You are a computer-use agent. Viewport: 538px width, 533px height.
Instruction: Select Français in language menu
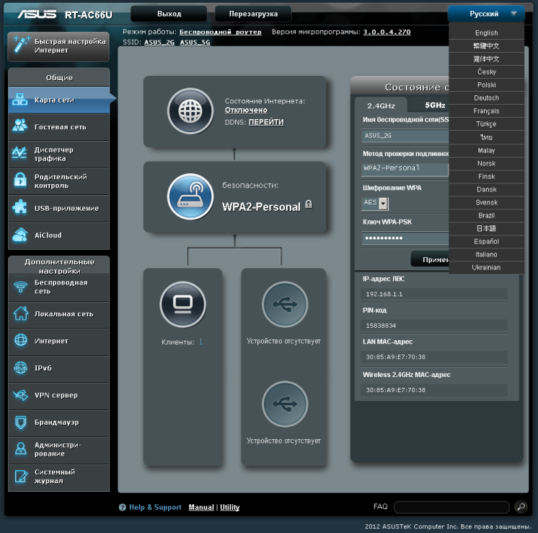pos(486,111)
